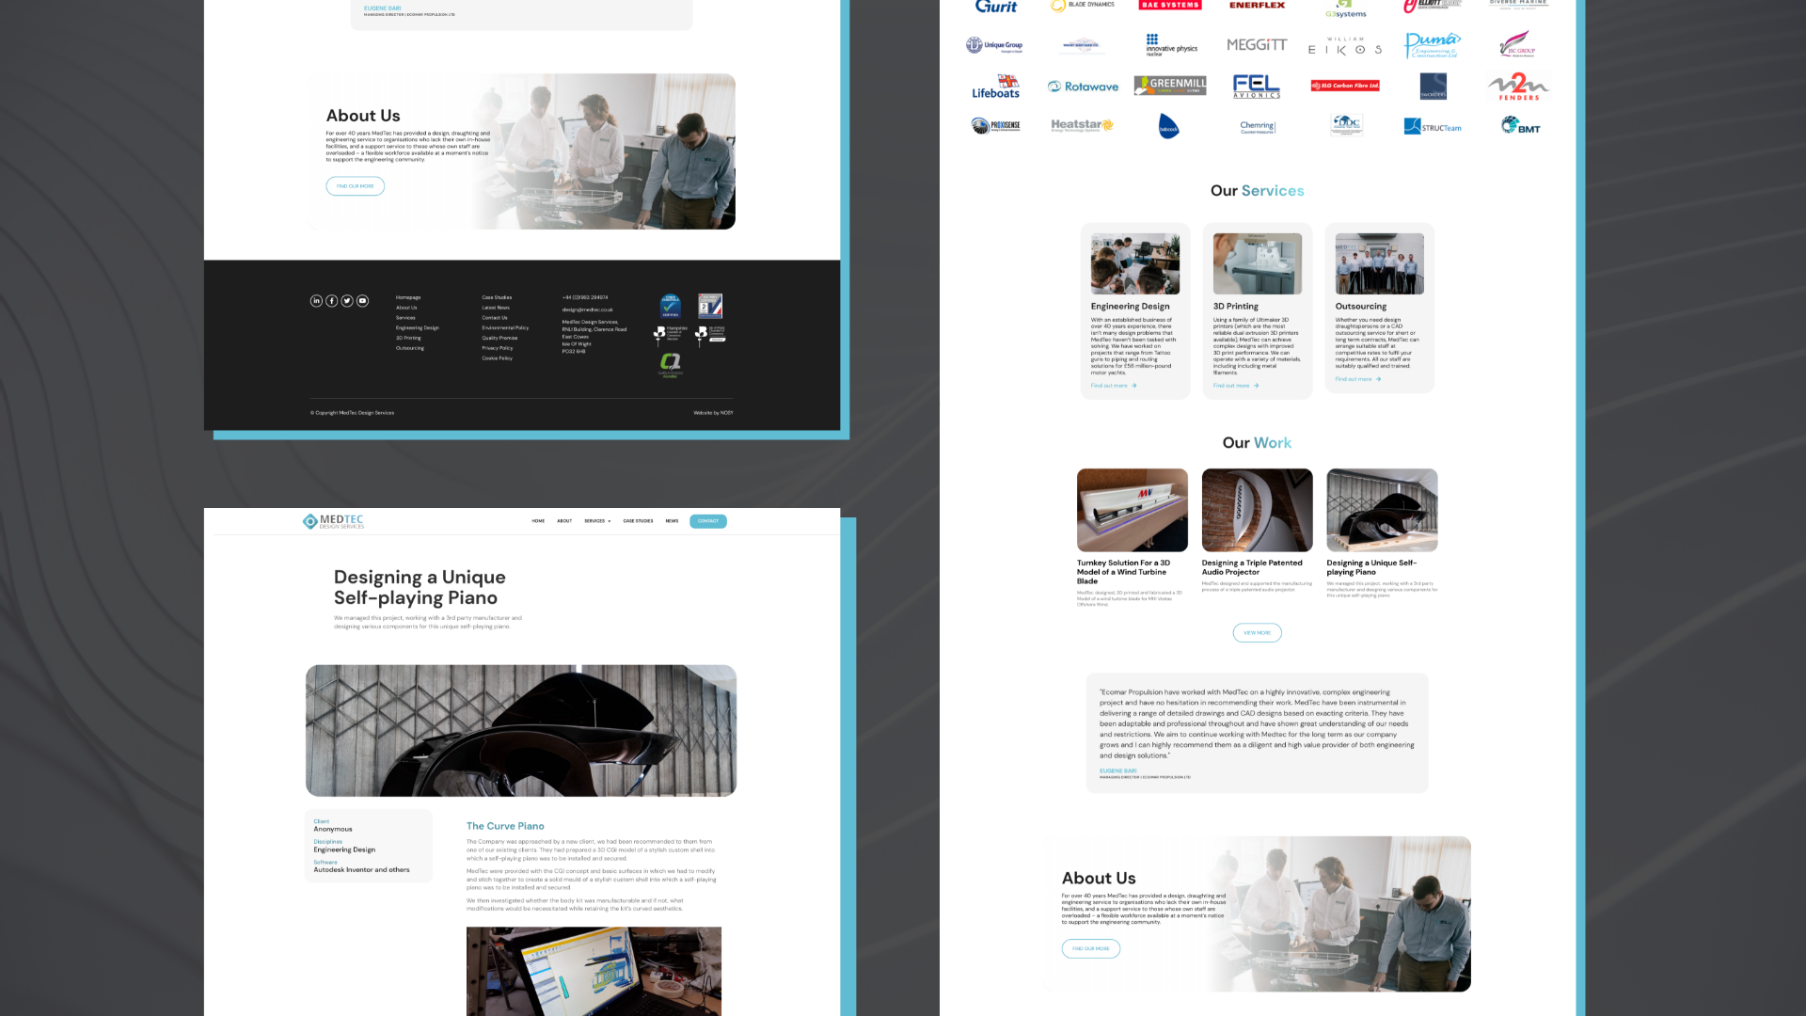The image size is (1806, 1016).
Task: Open the Outsourcing team photo thumbnail
Action: pyautogui.click(x=1380, y=264)
